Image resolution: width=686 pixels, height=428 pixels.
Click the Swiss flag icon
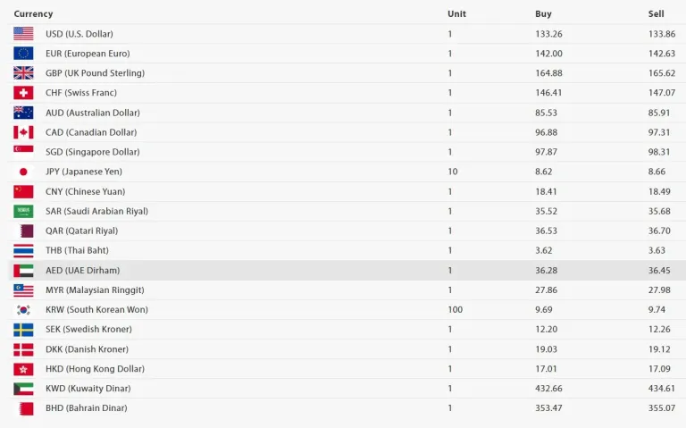23,93
